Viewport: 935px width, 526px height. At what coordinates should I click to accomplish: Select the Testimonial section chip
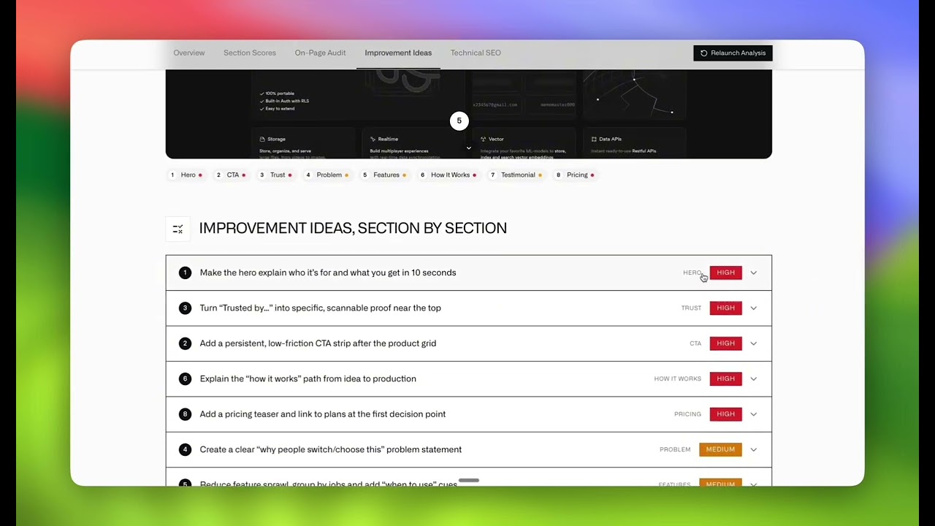click(516, 175)
